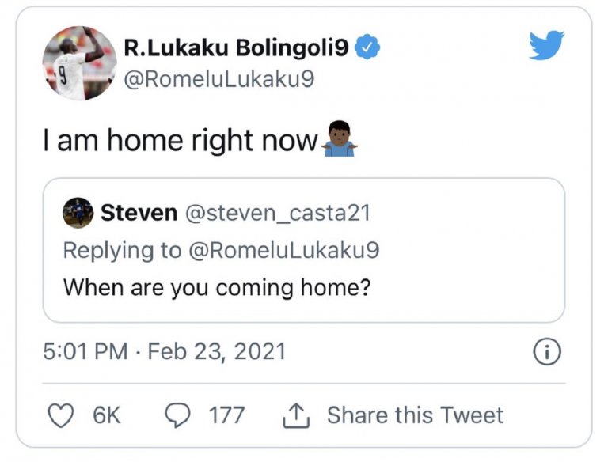This screenshot has height=462, width=608.
Task: Click the Twitter bird logo
Action: [547, 45]
